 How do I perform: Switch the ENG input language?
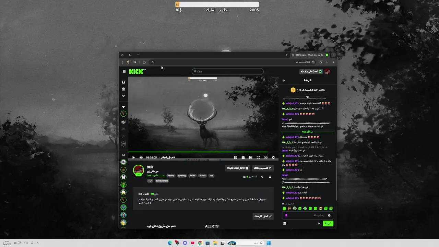[x=26, y=243]
